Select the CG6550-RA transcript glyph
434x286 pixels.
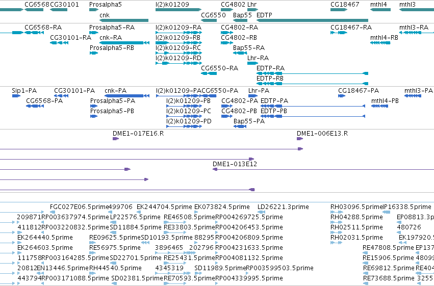209,73
